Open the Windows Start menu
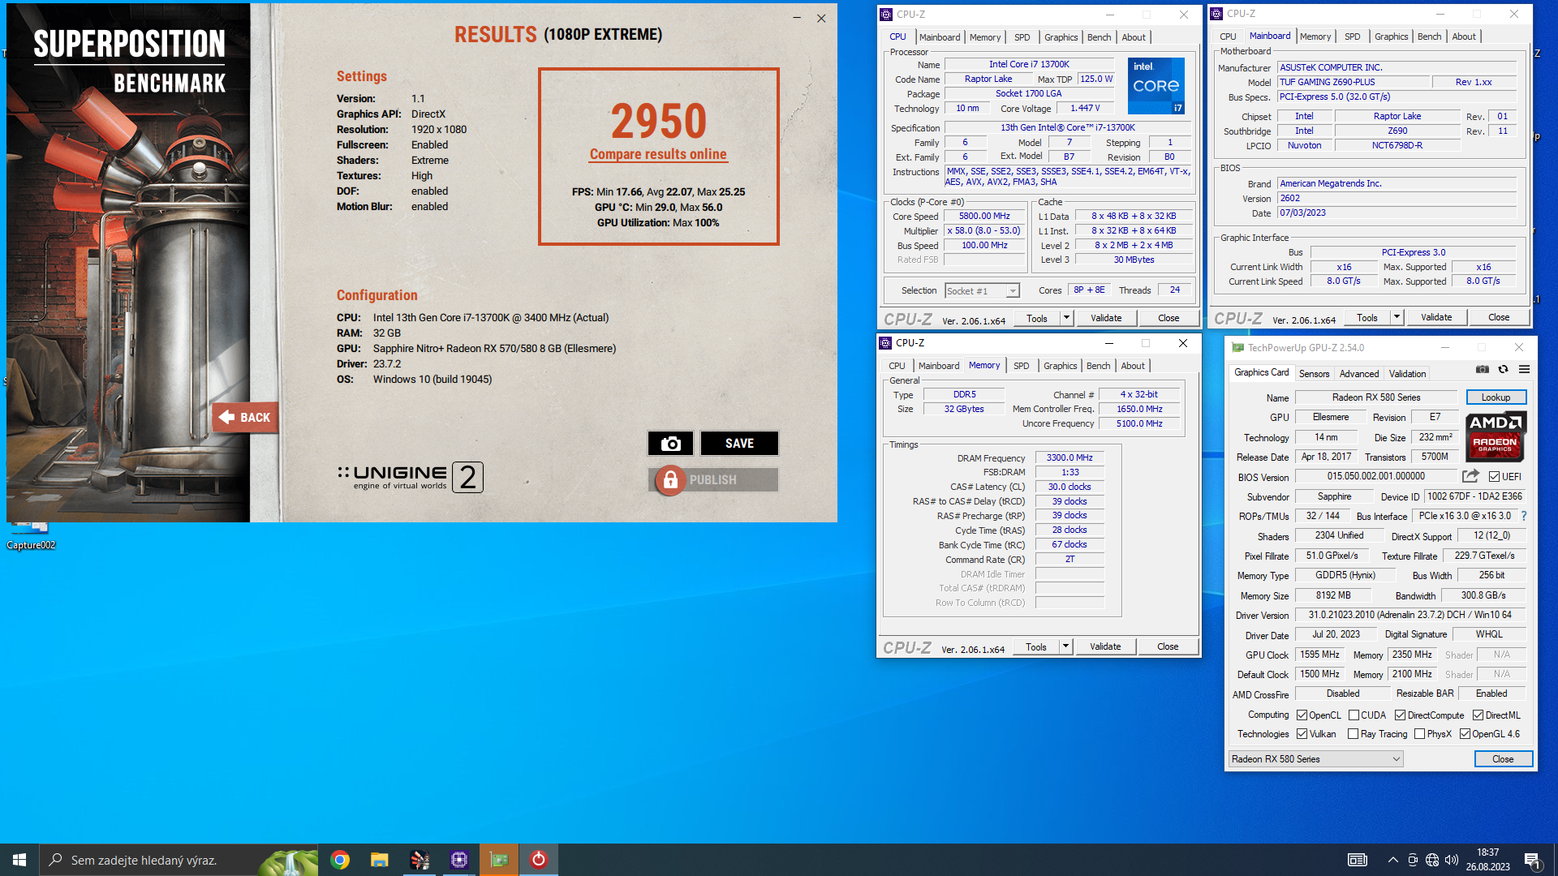Image resolution: width=1558 pixels, height=876 pixels. (19, 860)
